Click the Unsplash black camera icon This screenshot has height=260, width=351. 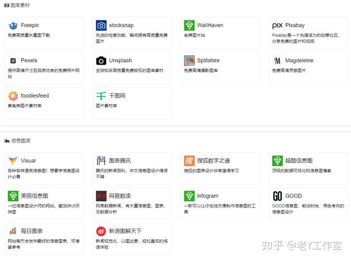[101, 60]
